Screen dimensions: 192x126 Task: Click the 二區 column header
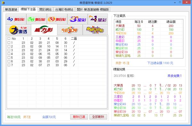(74, 39)
